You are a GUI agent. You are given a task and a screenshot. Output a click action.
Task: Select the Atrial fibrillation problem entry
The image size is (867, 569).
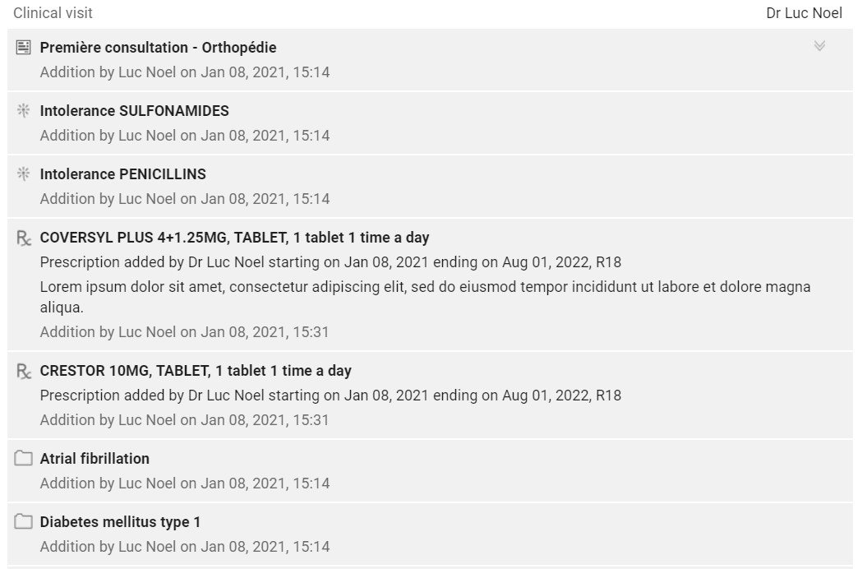pyautogui.click(x=95, y=458)
